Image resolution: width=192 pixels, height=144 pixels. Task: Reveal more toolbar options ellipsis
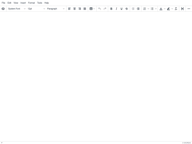pos(189,9)
